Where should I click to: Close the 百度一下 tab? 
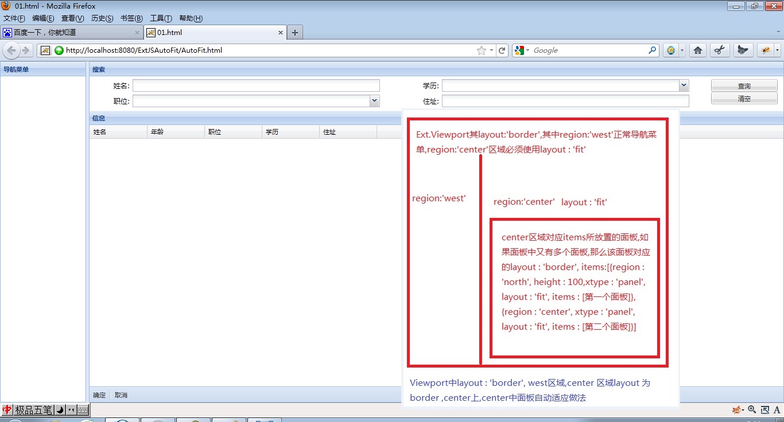pyautogui.click(x=137, y=33)
